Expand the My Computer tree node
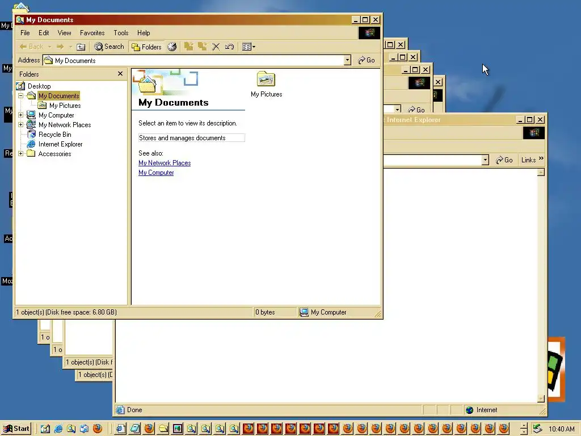Screen dimensions: 581x436 pyautogui.click(x=21, y=115)
